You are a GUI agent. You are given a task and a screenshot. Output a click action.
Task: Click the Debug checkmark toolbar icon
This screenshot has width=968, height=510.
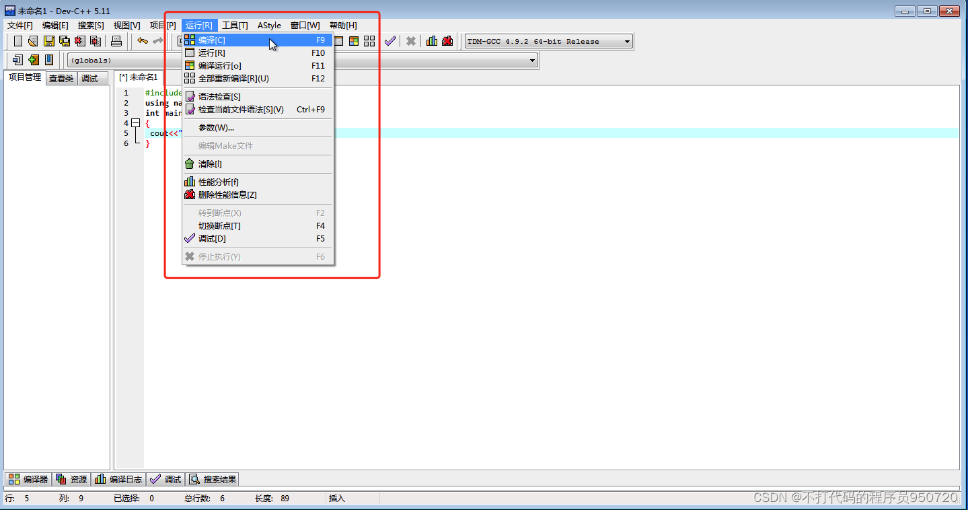pos(390,41)
